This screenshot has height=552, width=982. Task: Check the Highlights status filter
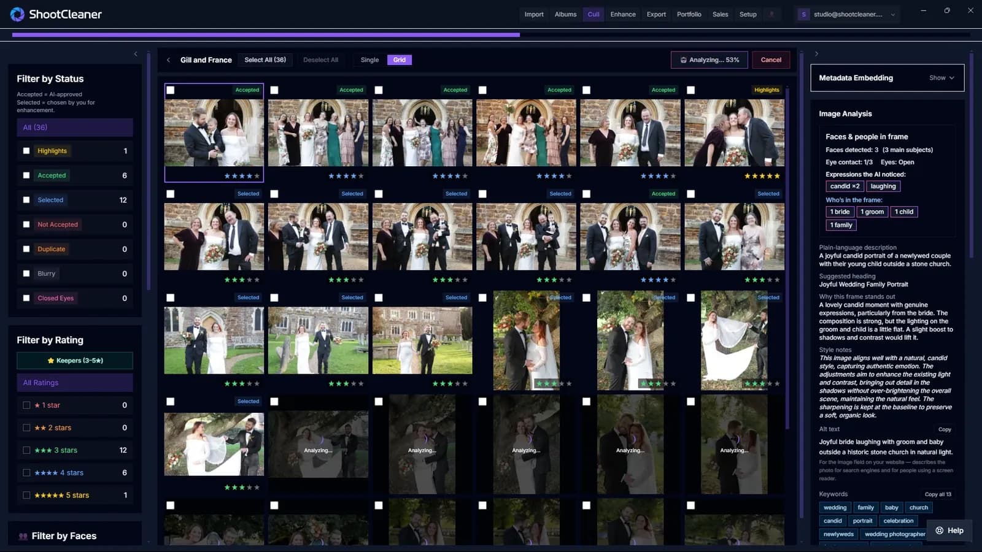(26, 151)
